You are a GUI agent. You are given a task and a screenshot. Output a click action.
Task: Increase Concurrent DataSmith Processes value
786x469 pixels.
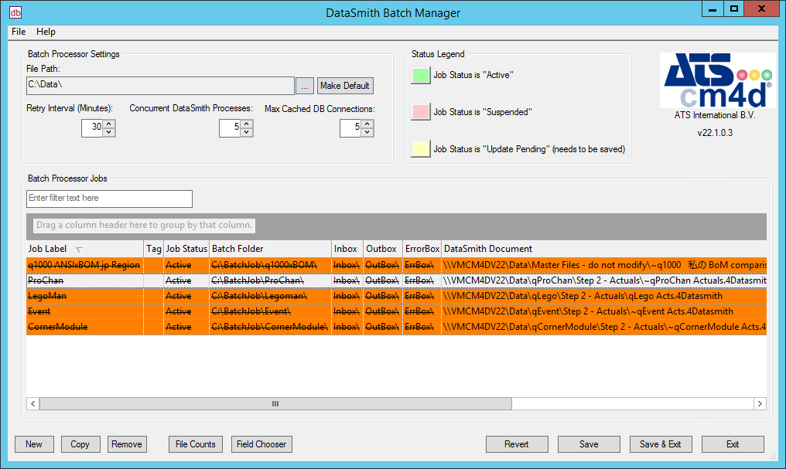tap(247, 124)
